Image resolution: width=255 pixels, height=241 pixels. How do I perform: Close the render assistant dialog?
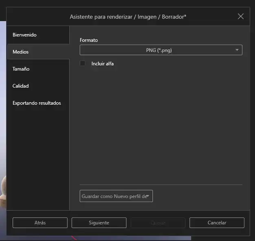(x=240, y=16)
